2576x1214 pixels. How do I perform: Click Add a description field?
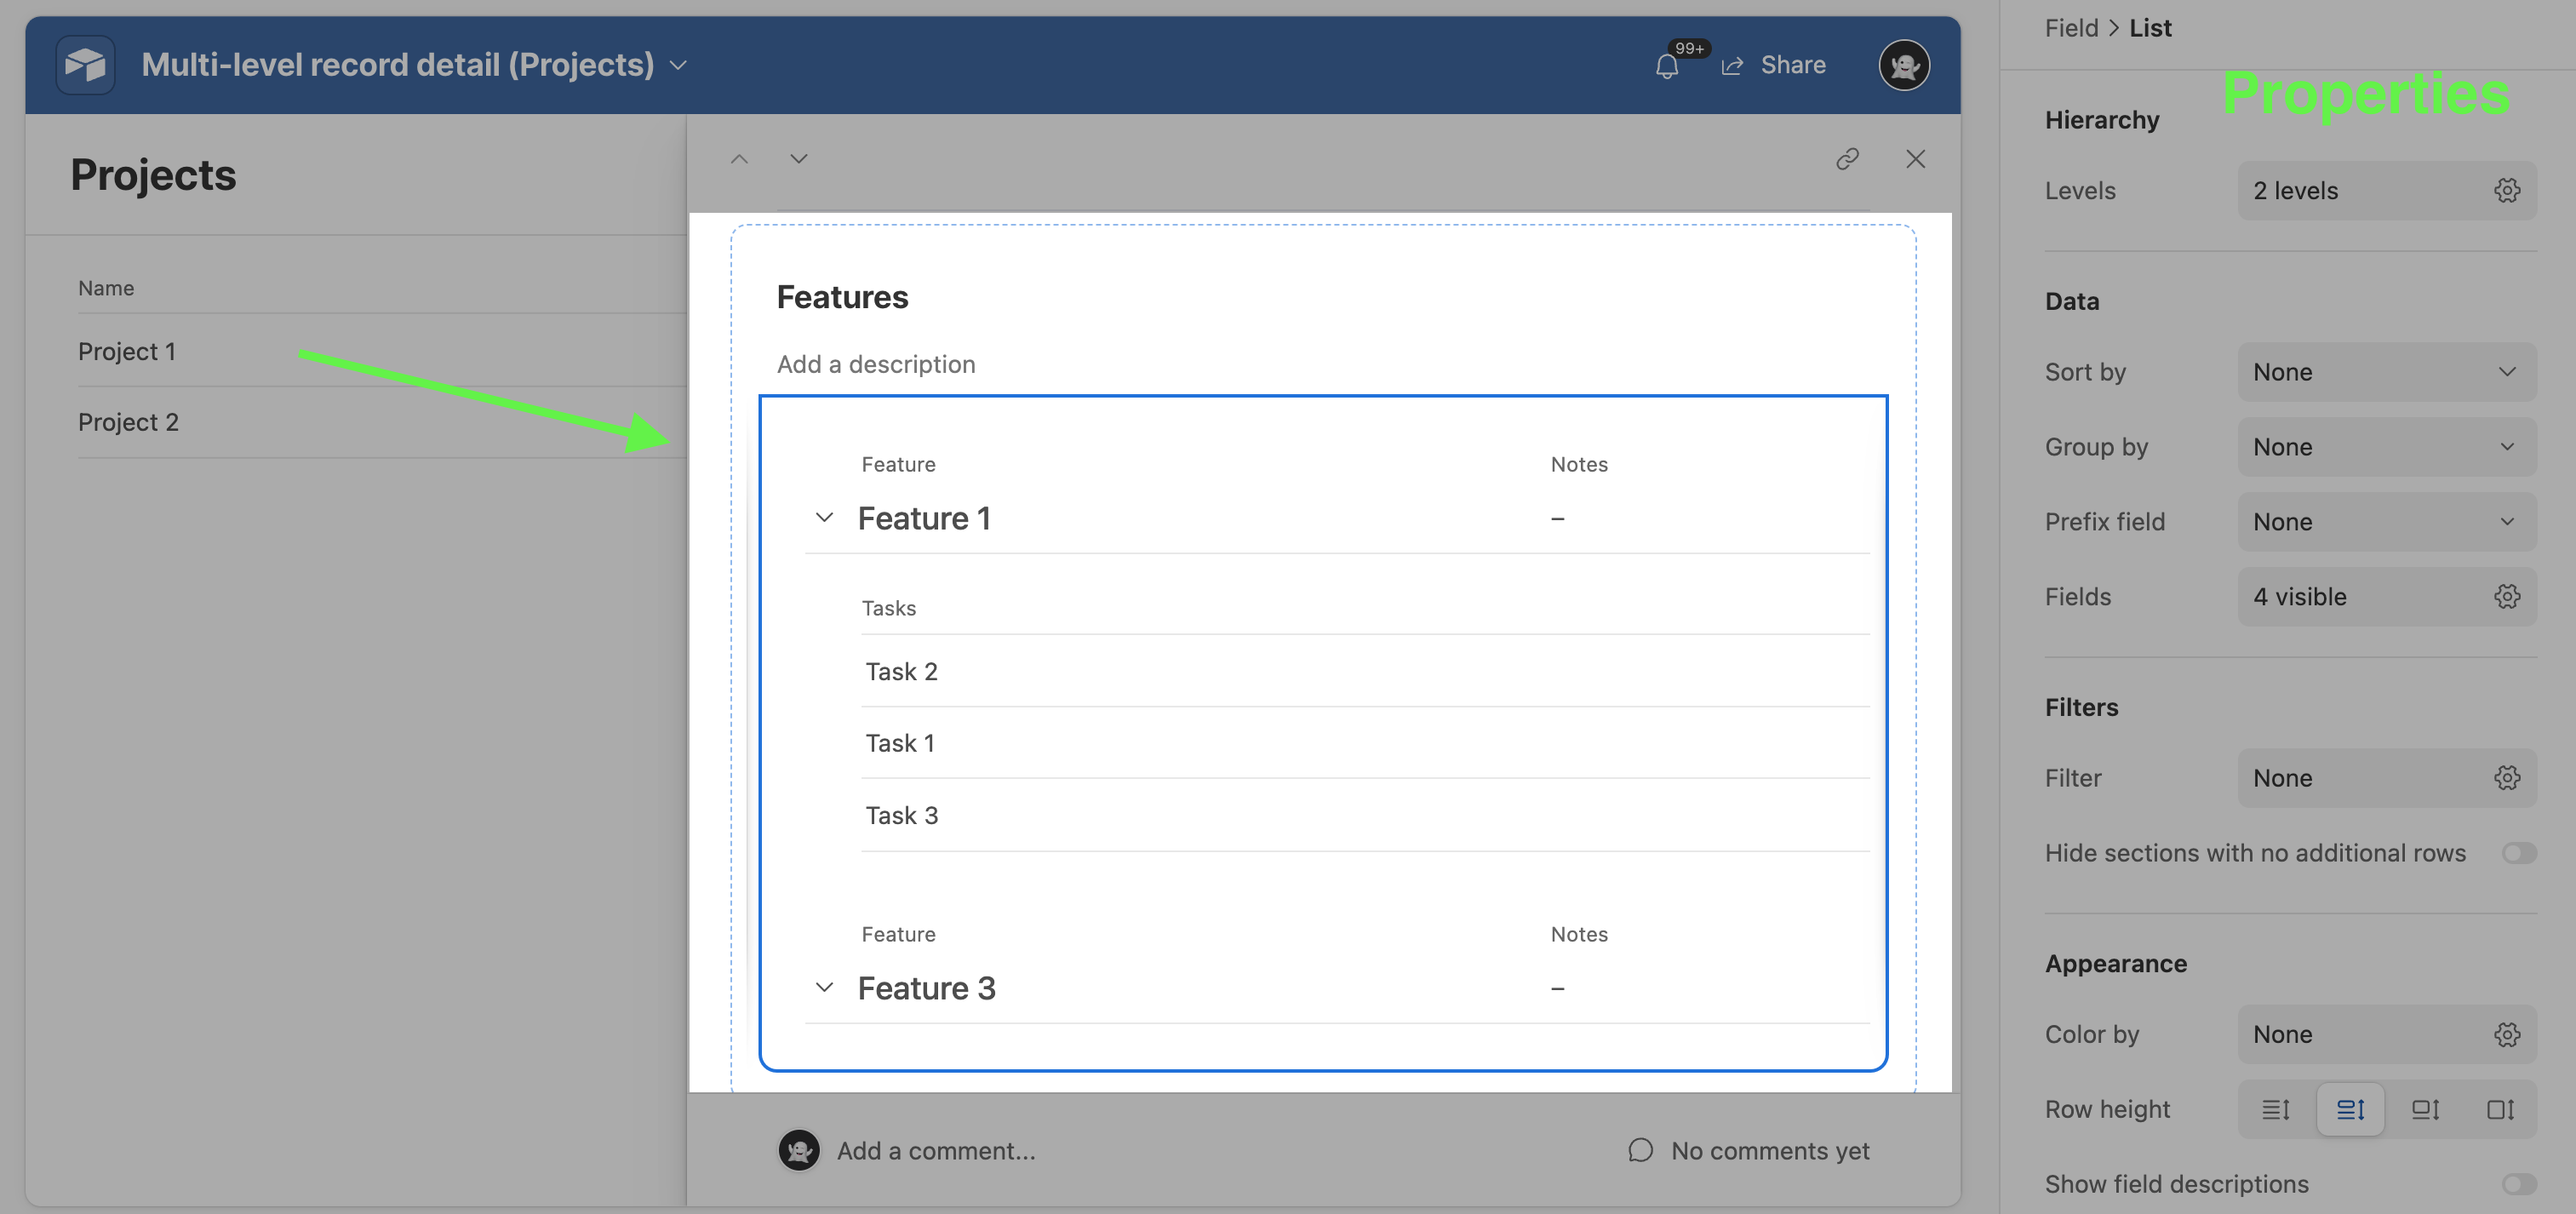coord(876,364)
